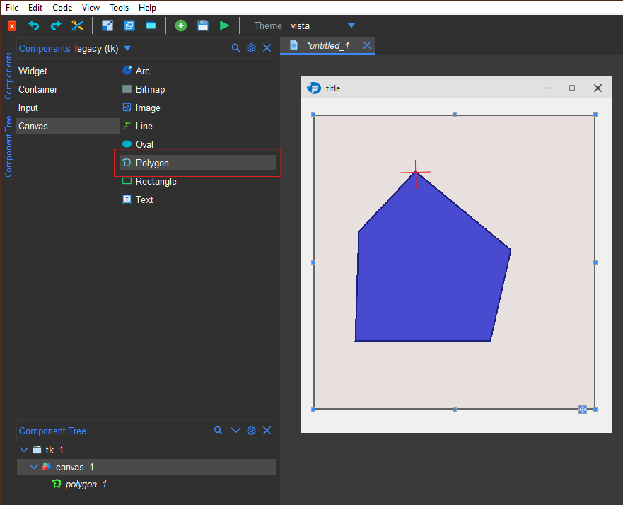Viewport: 623px width, 505px height.
Task: Open the Help menu
Action: [x=147, y=8]
